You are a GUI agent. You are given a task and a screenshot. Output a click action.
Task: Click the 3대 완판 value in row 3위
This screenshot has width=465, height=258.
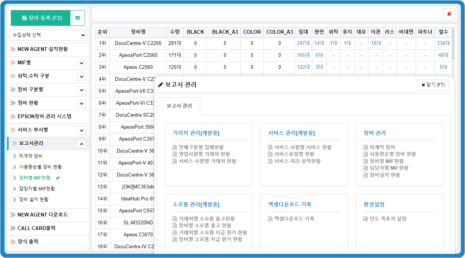(319, 67)
